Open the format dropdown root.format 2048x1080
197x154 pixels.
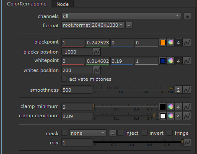pos(93,25)
